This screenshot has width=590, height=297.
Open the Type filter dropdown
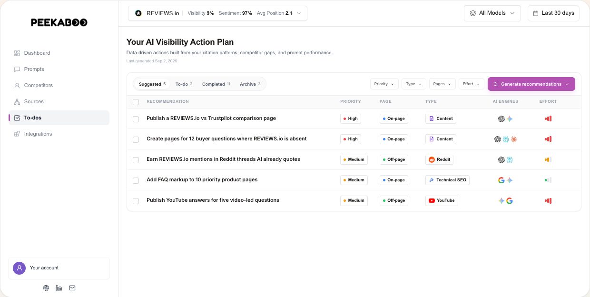[414, 84]
